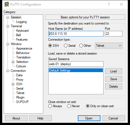Image resolution: width=130 pixels, height=125 pixels.
Task: Open the Bell settings category
Action: pyautogui.click(x=18, y=35)
